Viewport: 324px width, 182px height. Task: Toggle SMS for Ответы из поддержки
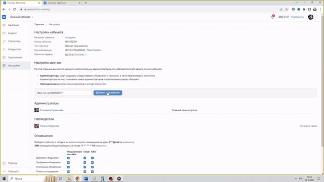pos(92,172)
